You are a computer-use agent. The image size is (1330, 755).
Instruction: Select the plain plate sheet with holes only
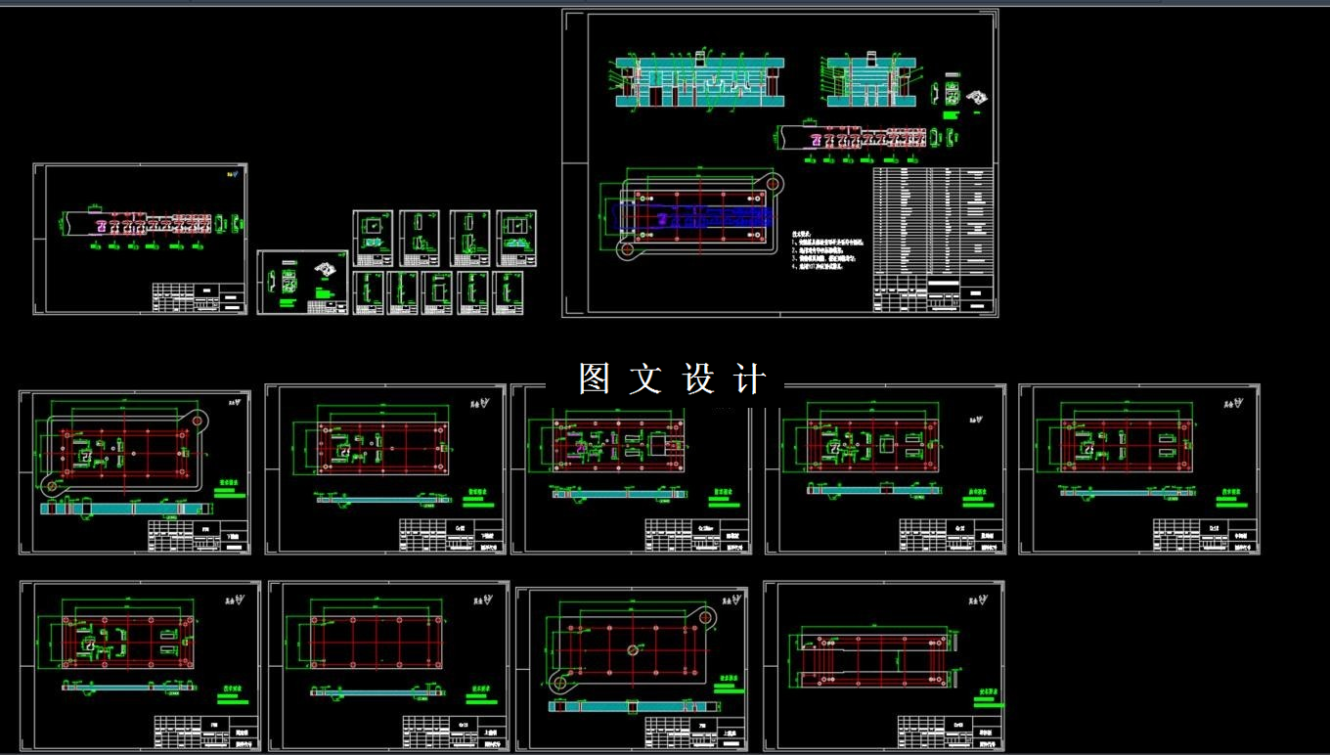pyautogui.click(x=389, y=666)
